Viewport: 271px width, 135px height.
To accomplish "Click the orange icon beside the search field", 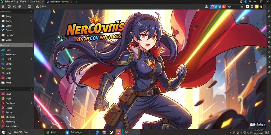I will pos(223,7).
